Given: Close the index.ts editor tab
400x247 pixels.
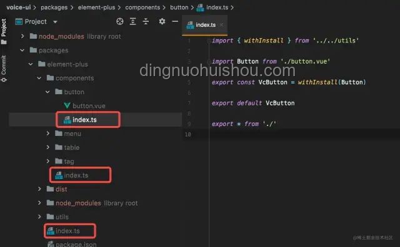Looking at the screenshot, I should 221,25.
